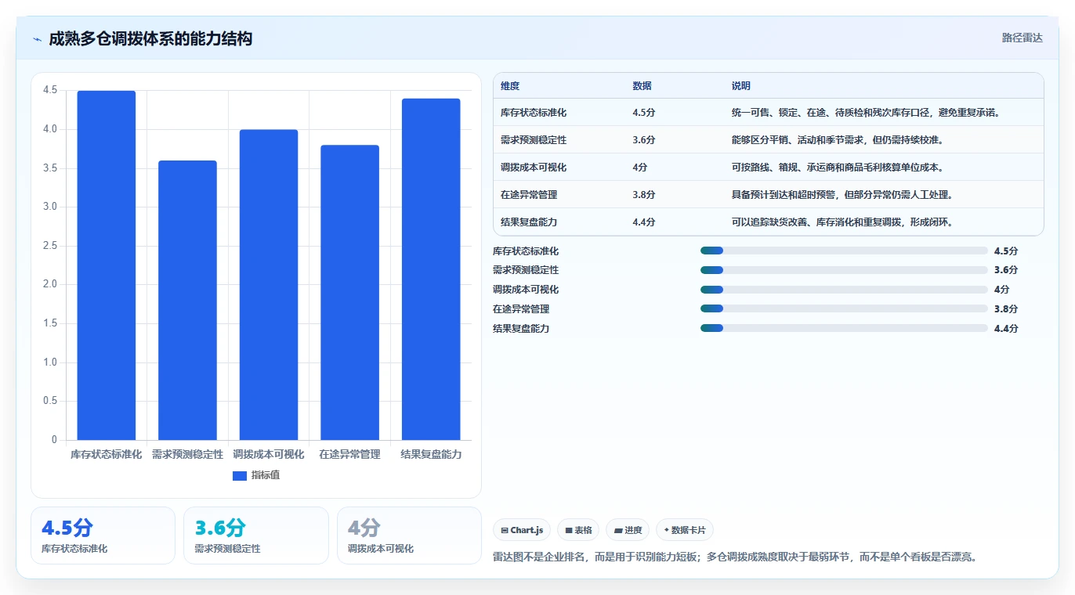Click the 3.8分 value in table

tap(644, 195)
